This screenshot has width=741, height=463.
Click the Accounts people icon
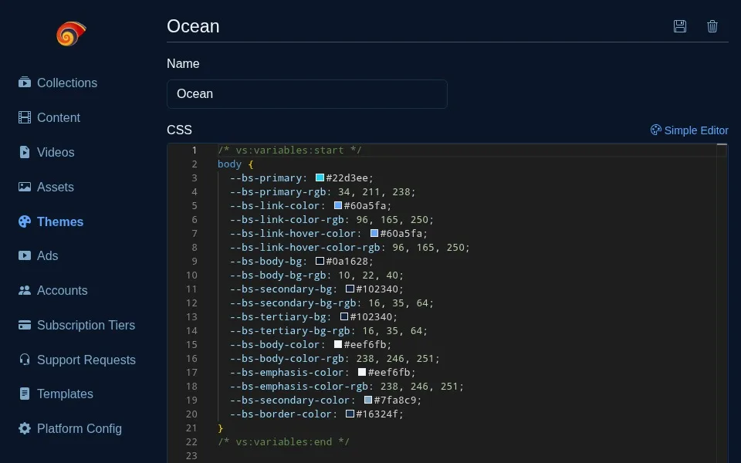(25, 291)
